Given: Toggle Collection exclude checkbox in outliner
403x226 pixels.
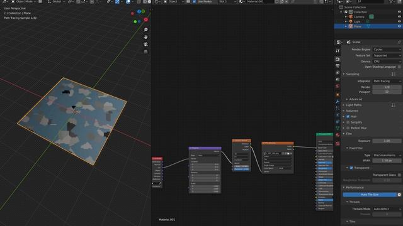Looking at the screenshot, I should pos(346,12).
